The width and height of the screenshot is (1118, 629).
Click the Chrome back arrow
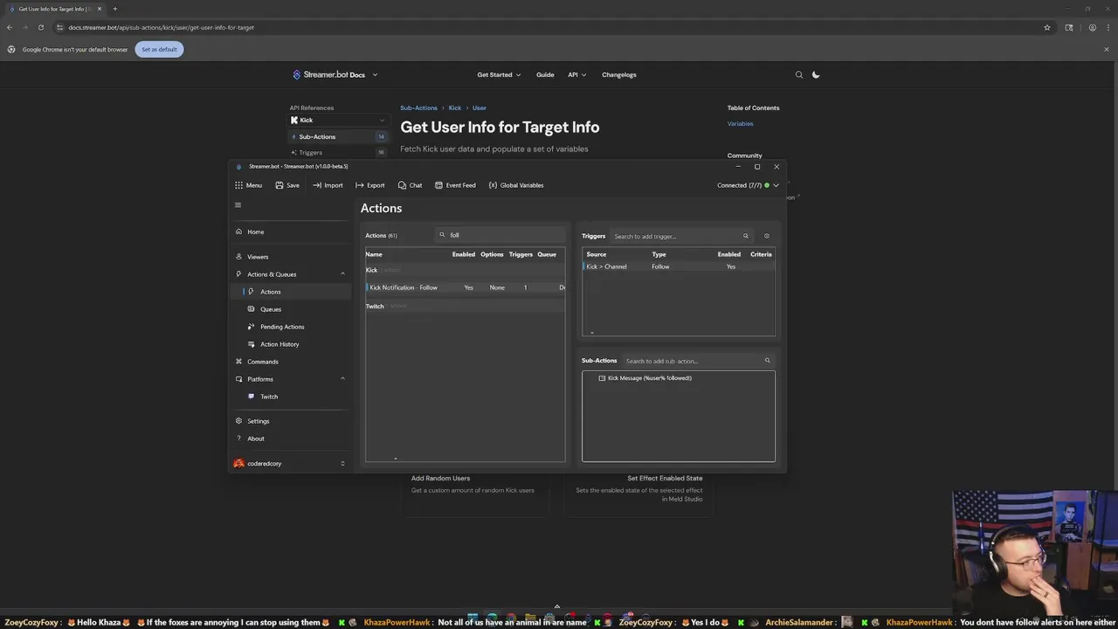pyautogui.click(x=10, y=27)
